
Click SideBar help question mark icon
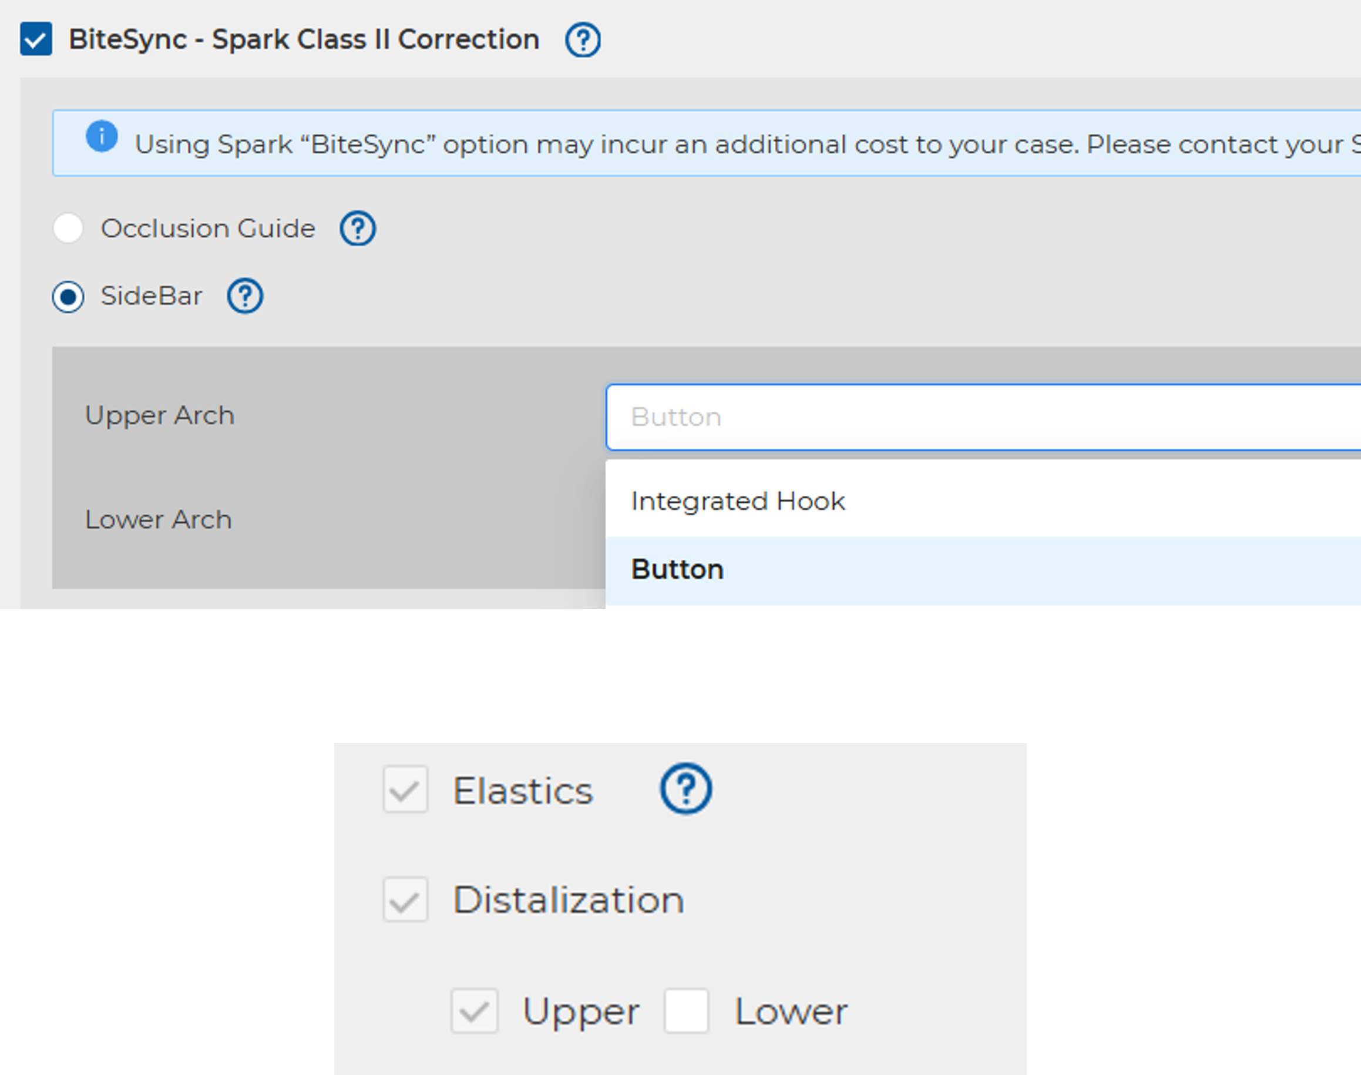coord(245,296)
